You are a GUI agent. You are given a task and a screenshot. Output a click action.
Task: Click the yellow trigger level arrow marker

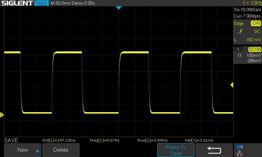point(232,85)
